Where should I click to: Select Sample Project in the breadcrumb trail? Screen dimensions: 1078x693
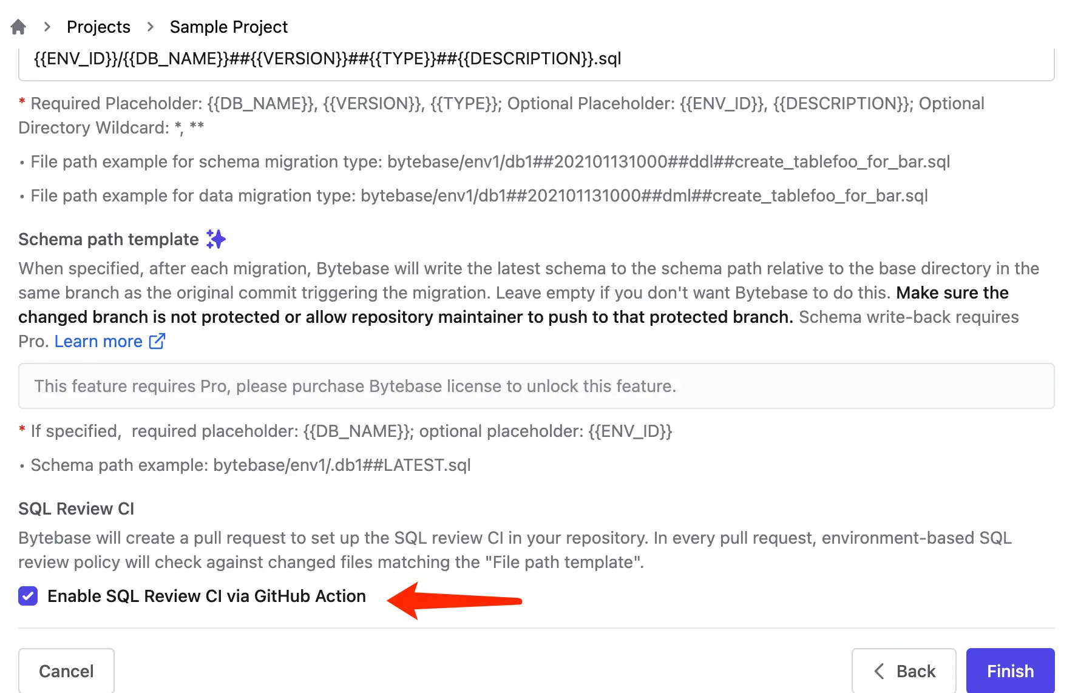coord(228,27)
